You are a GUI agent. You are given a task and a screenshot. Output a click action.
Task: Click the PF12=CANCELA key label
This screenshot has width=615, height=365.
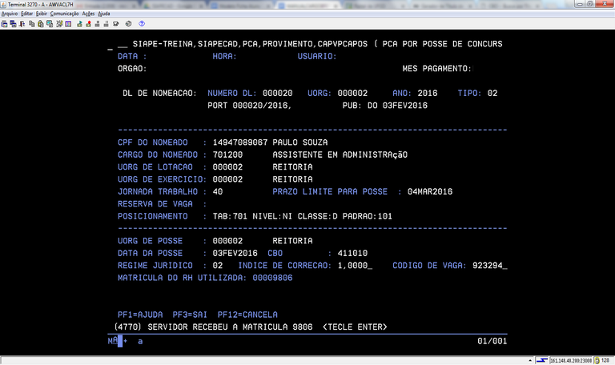click(x=247, y=315)
